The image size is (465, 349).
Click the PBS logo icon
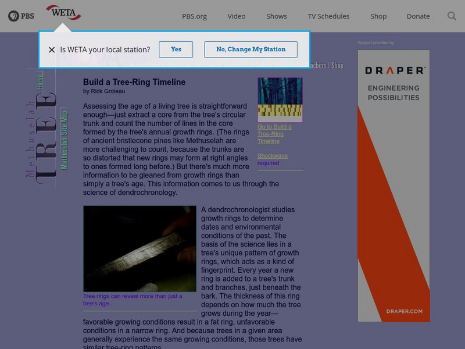coord(21,16)
